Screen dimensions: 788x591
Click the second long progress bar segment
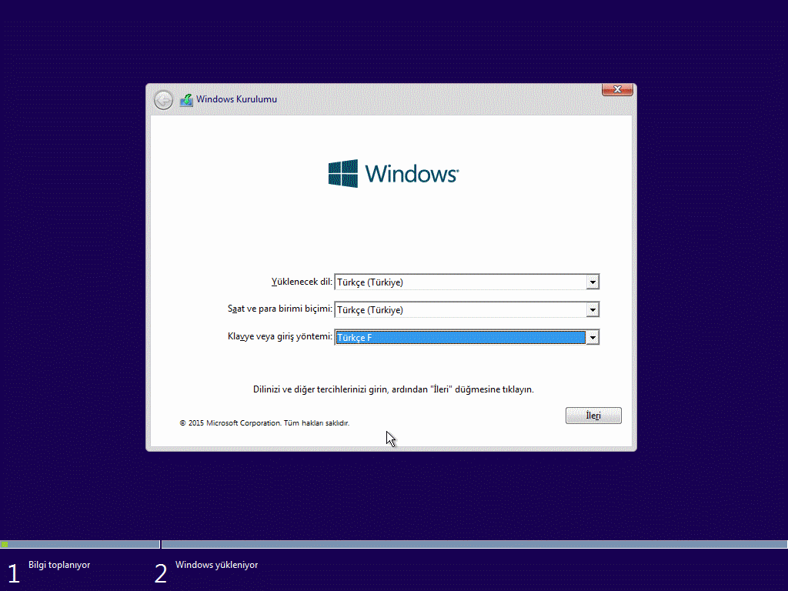pyautogui.click(x=474, y=544)
